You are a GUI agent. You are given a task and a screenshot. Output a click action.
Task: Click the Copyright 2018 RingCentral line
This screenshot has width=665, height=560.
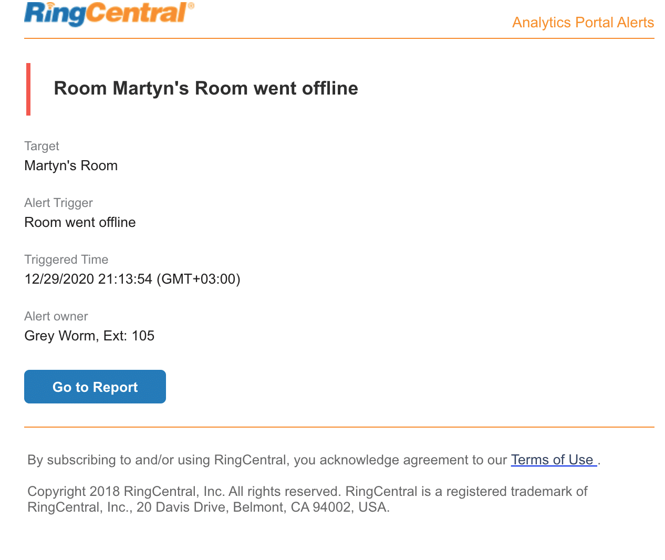(307, 492)
